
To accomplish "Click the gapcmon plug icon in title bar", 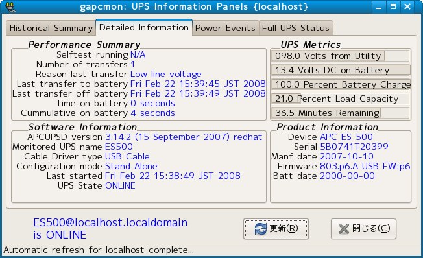I will click(10, 6).
